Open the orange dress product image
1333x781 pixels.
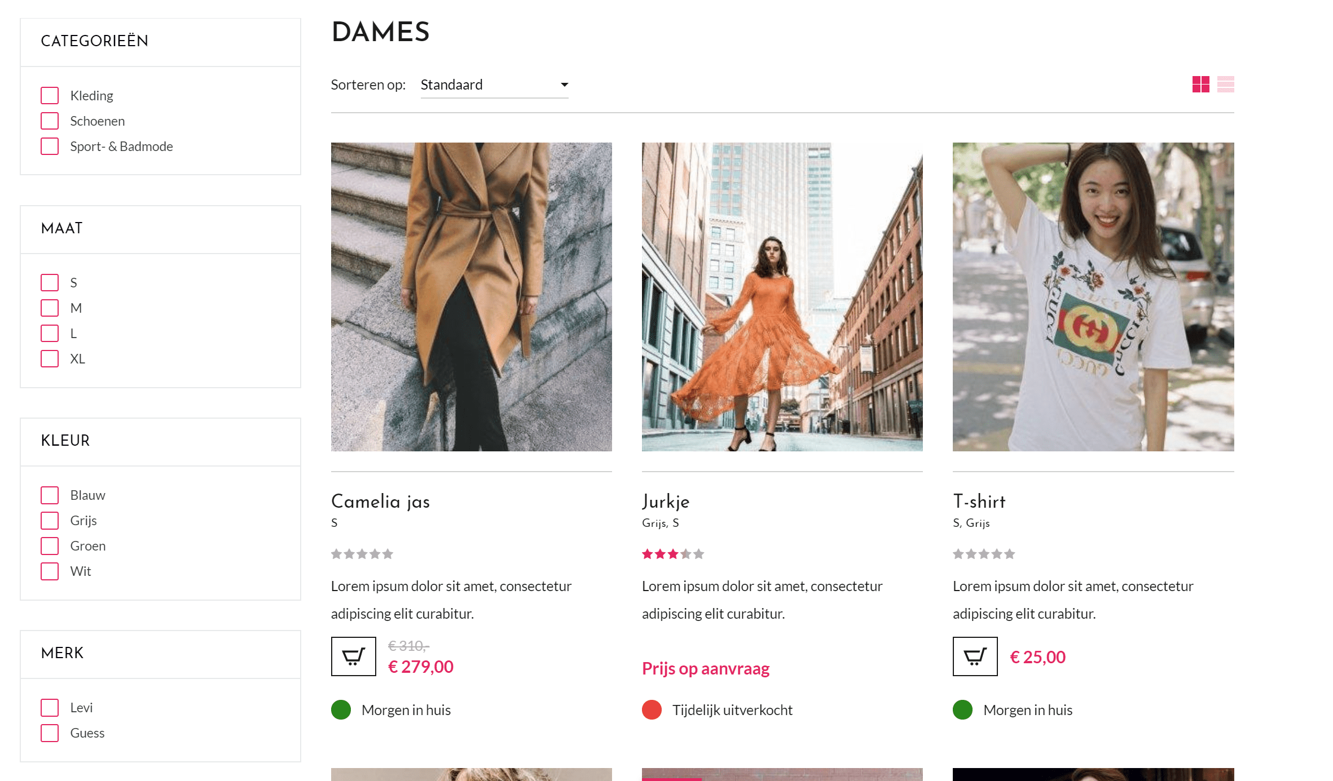782,297
